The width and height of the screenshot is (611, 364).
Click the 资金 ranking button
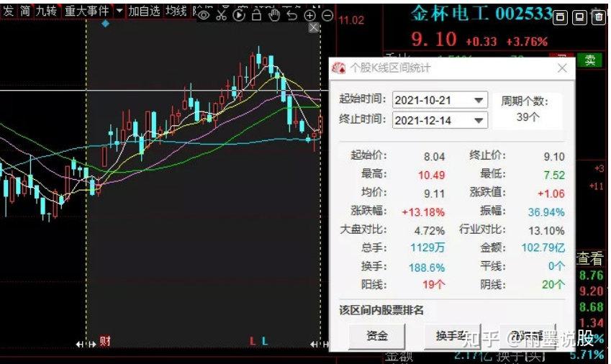pyautogui.click(x=377, y=335)
